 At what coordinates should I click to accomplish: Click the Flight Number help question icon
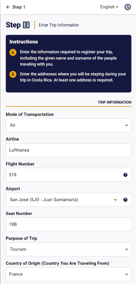click(x=126, y=175)
